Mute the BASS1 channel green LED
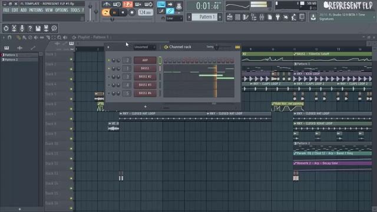The image size is (377, 212). (108, 68)
